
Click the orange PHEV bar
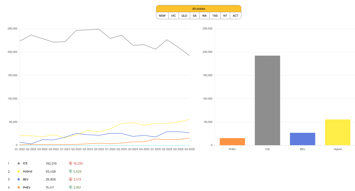coord(232,142)
